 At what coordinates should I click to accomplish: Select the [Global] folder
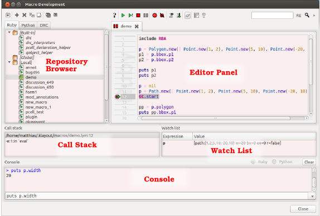point(27,57)
